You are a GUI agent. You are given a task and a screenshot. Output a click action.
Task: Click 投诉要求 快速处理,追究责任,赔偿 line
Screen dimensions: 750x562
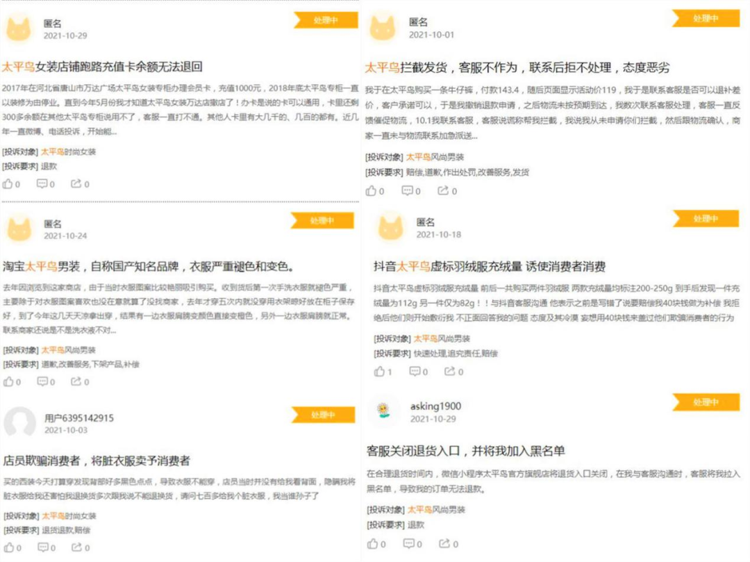click(x=435, y=354)
